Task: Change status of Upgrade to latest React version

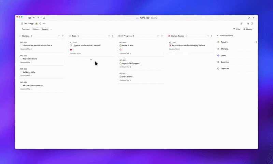Action: pyautogui.click(x=71, y=45)
